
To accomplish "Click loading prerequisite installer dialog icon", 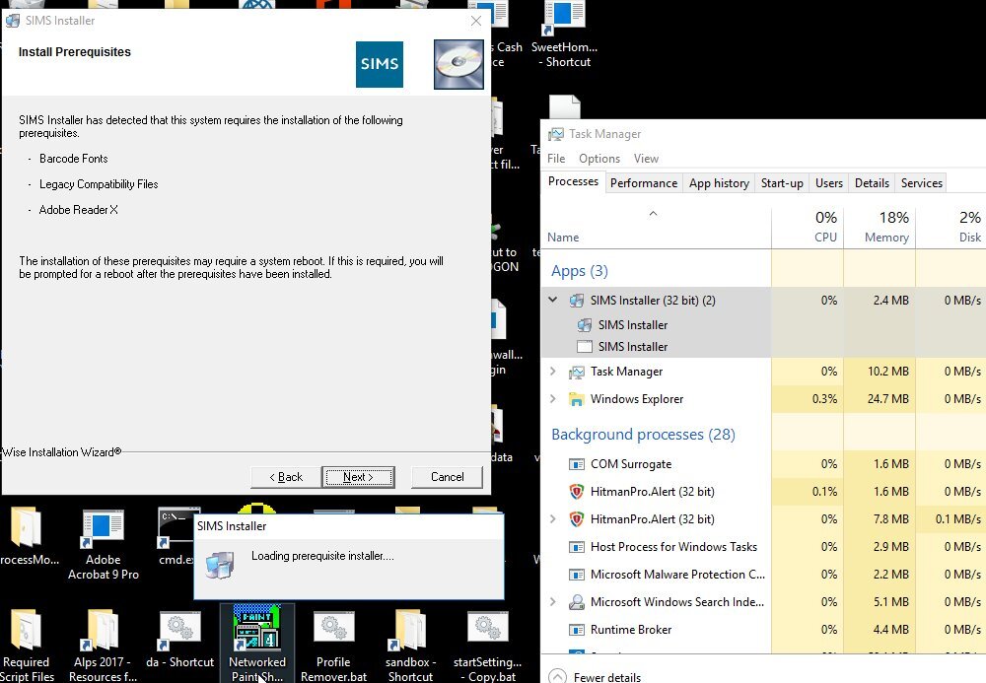I will 220,565.
